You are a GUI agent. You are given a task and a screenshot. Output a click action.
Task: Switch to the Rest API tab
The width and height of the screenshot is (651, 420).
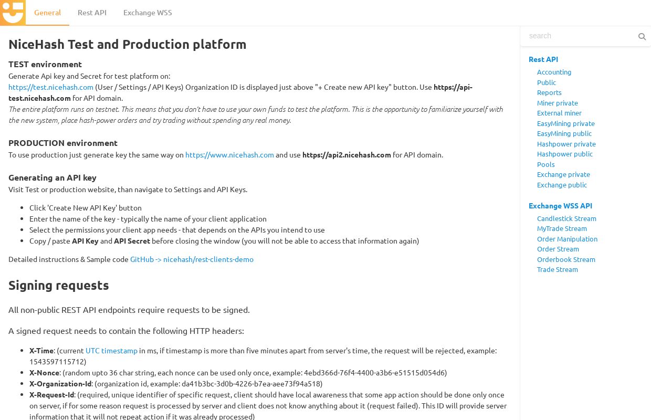(x=92, y=13)
